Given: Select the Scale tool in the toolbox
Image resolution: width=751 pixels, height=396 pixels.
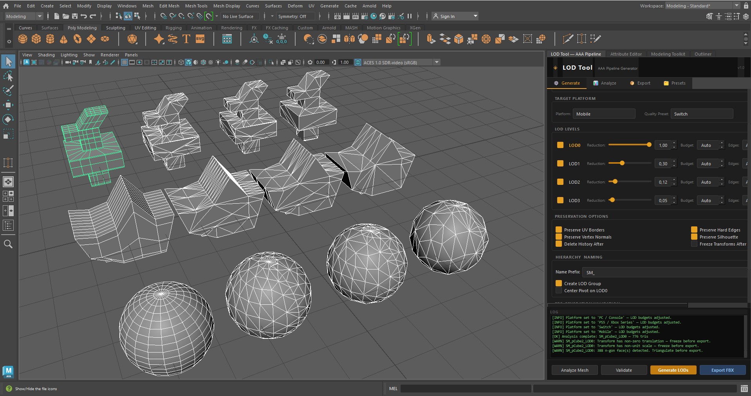Looking at the screenshot, I should pos(8,134).
